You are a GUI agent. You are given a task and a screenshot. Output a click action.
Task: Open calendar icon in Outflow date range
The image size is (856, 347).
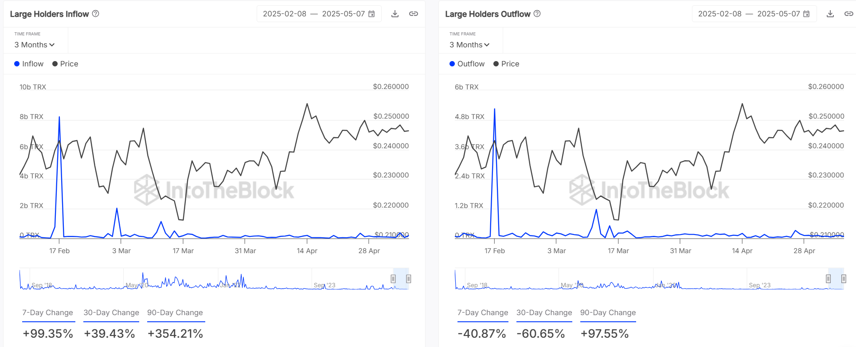[806, 14]
